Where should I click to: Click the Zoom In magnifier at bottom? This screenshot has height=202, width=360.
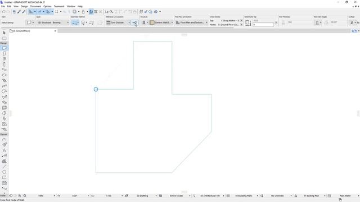coord(20,196)
